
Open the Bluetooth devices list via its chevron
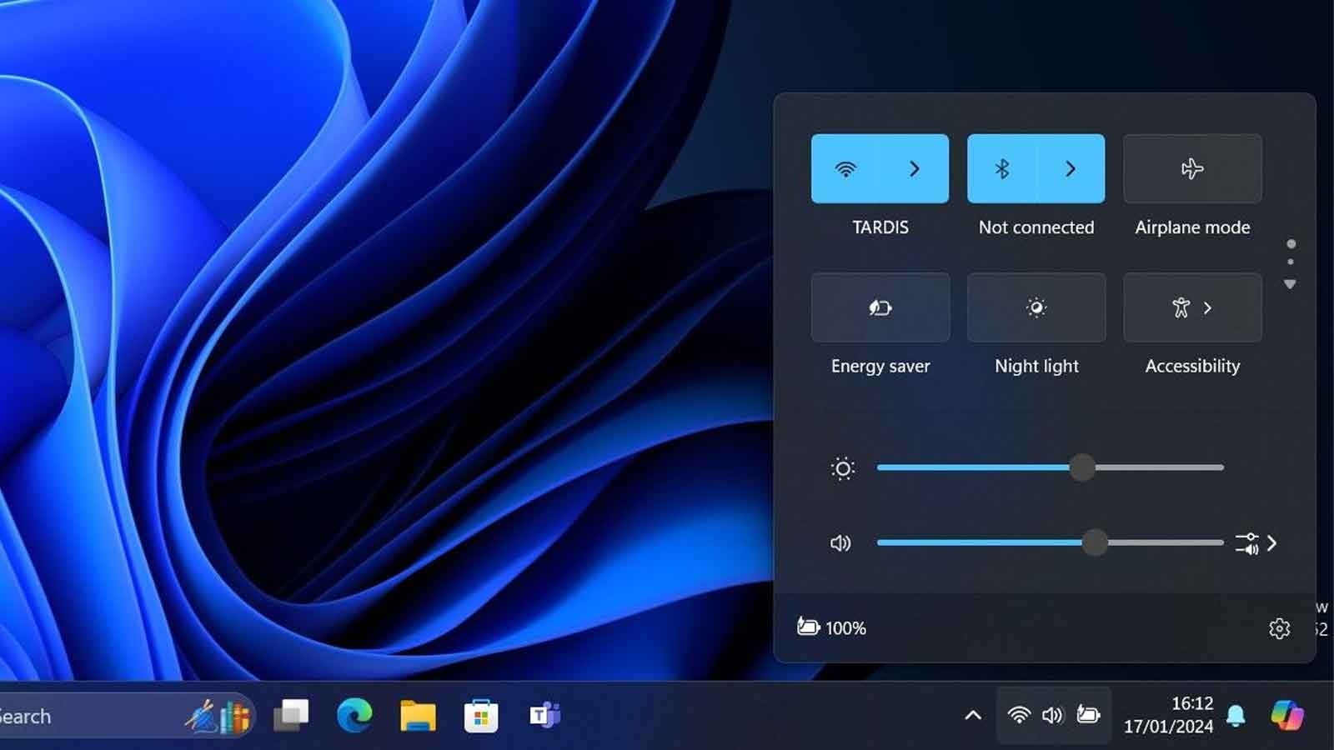click(1070, 167)
